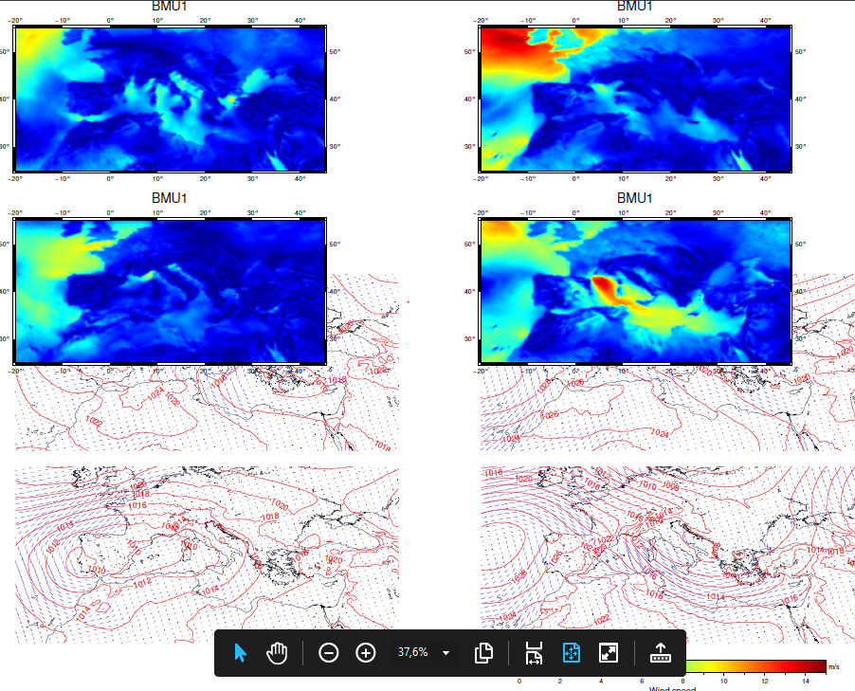855x691 pixels.
Task: Enter full screen view mode
Action: click(x=609, y=653)
